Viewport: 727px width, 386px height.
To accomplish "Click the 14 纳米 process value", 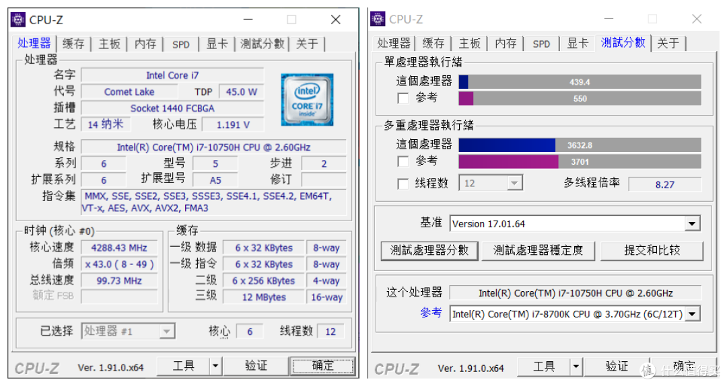I will click(106, 124).
